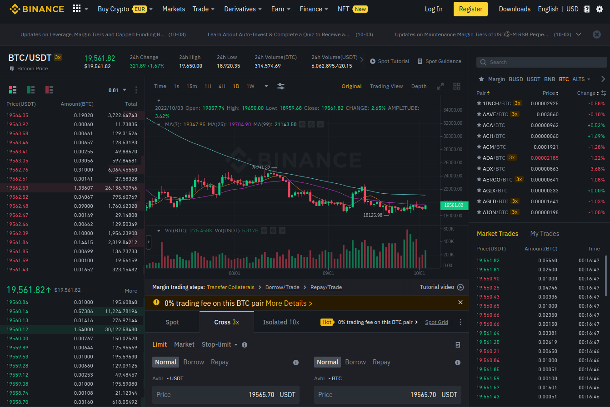Switch chart to Trading View

386,86
